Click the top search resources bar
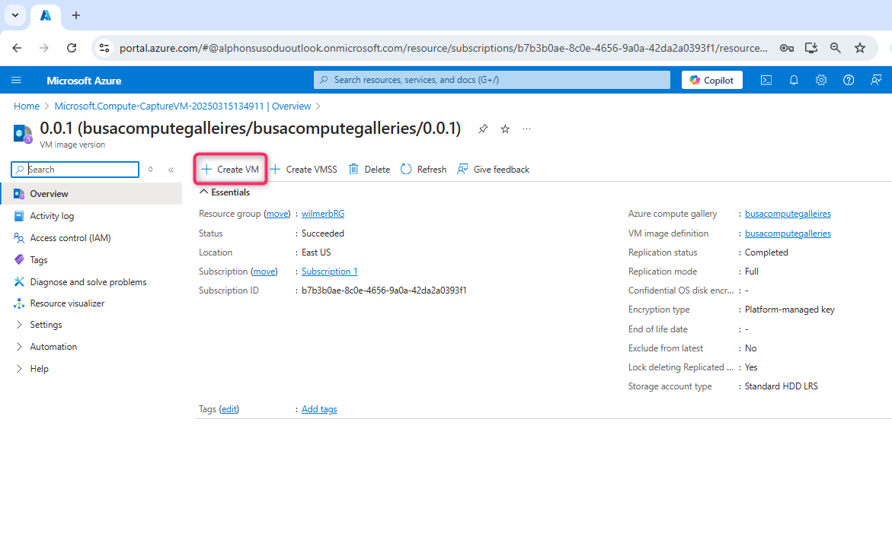The width and height of the screenshot is (892, 543). coord(492,80)
